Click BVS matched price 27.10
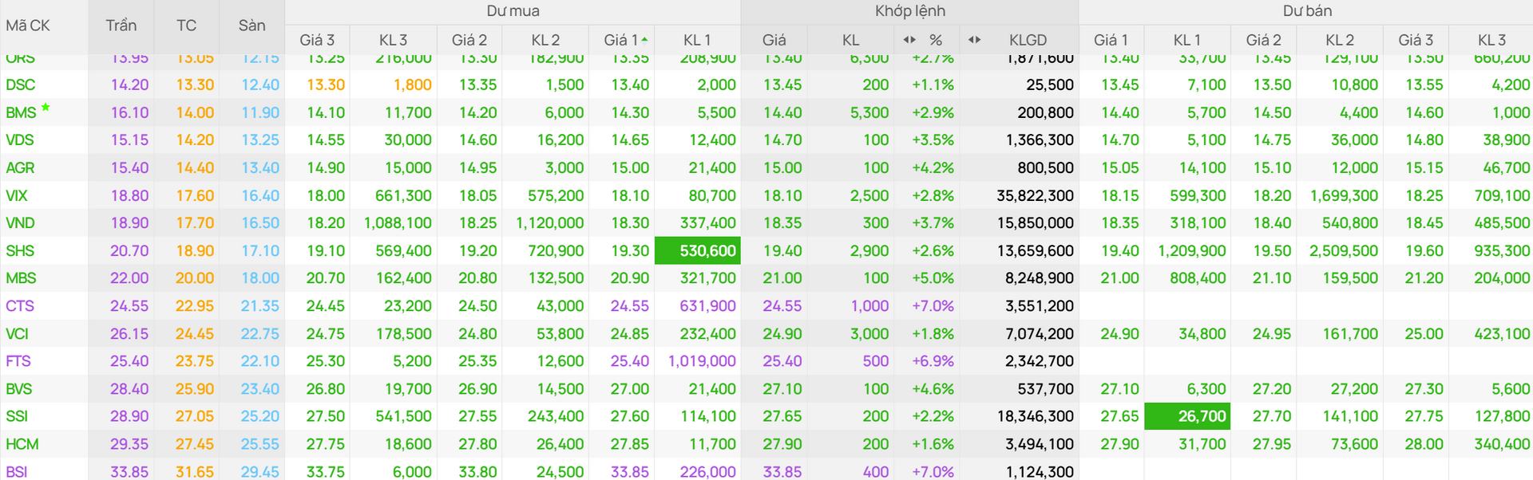 pyautogui.click(x=782, y=389)
